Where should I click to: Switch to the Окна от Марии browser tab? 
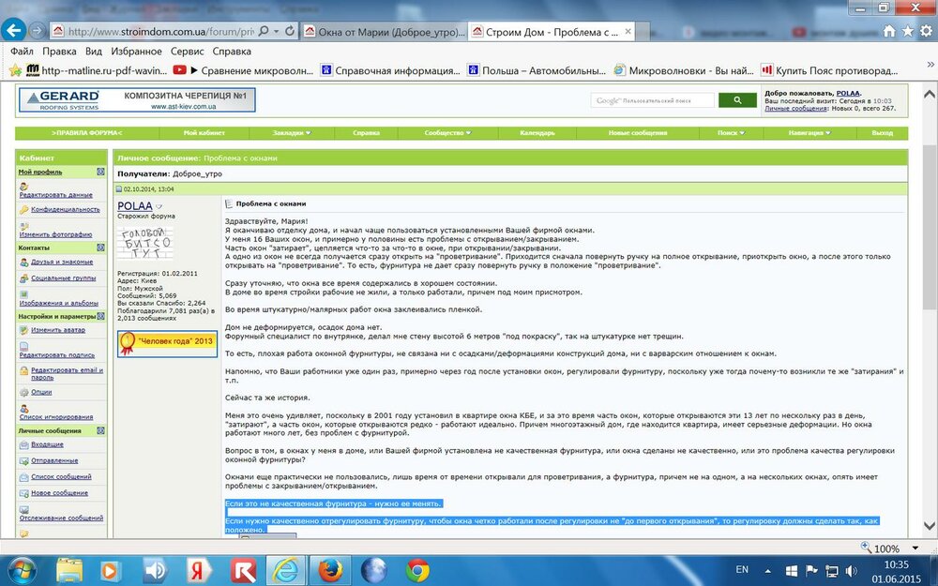pos(384,32)
